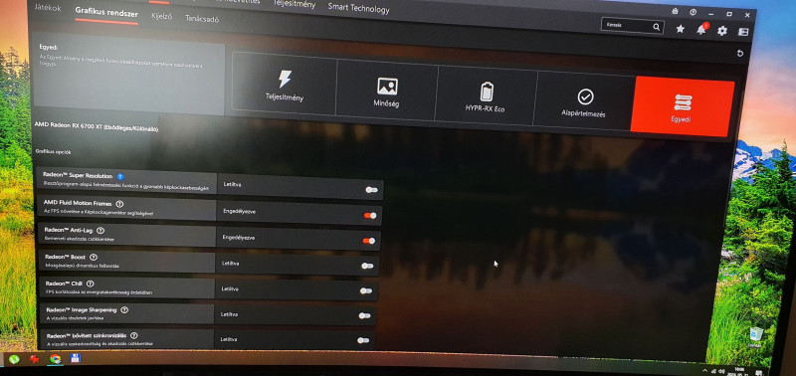Enable Radeon Boost switch
The height and width of the screenshot is (376, 796).
(367, 266)
